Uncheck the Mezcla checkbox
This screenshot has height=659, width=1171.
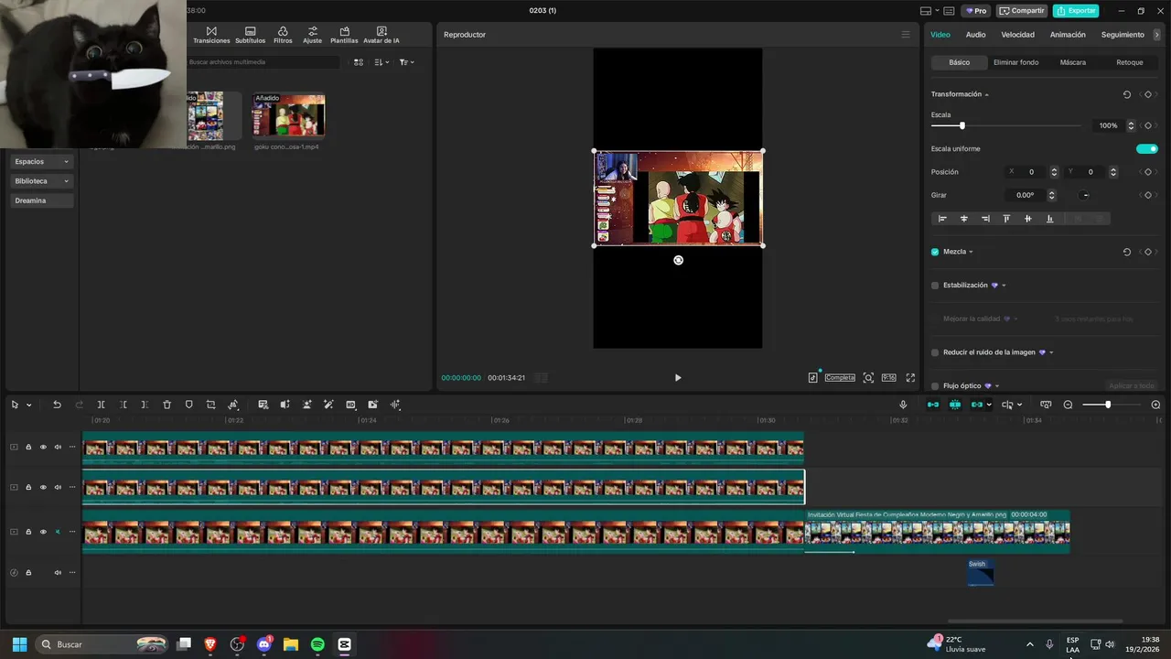pos(935,252)
